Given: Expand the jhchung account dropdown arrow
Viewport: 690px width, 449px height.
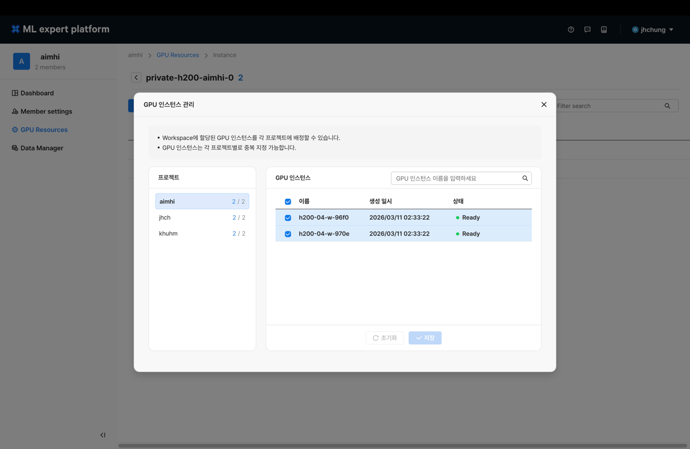Looking at the screenshot, I should pos(671,29).
